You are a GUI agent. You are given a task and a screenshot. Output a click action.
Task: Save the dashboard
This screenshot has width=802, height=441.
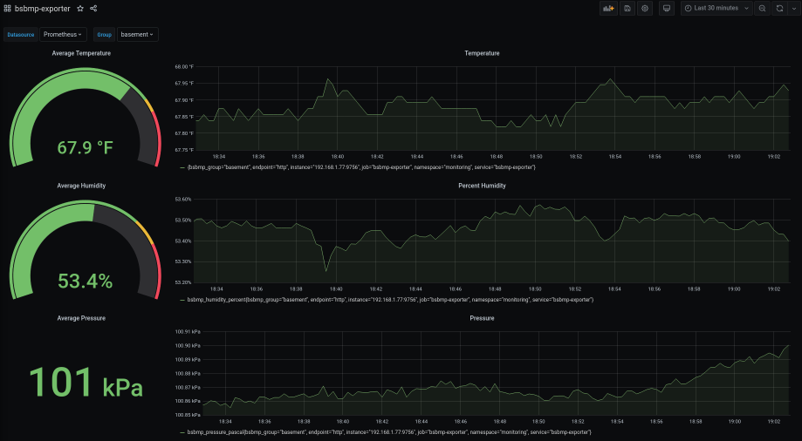627,8
